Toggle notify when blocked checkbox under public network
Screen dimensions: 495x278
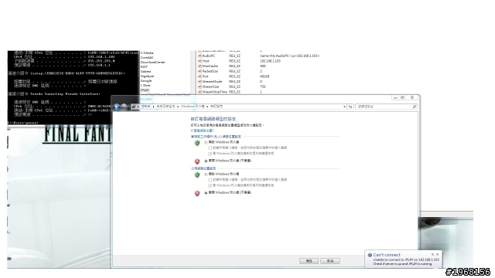pyautogui.click(x=210, y=185)
